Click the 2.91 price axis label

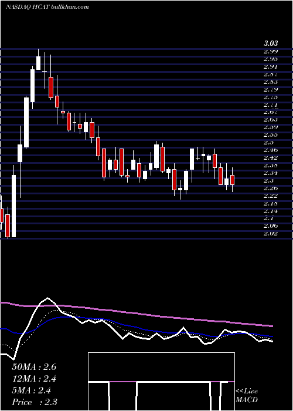coord(271,66)
